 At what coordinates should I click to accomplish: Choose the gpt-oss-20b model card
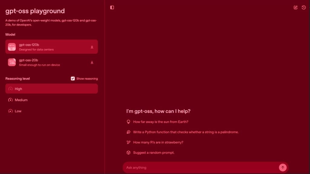tap(51, 62)
